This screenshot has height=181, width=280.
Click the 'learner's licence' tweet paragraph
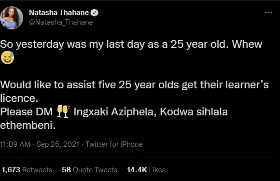coord(134,91)
